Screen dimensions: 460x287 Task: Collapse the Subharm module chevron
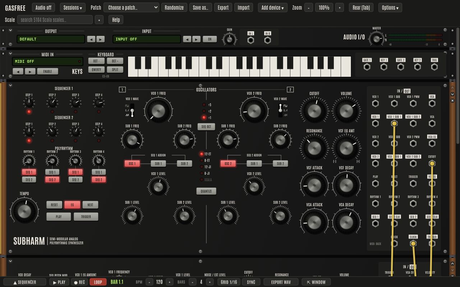(x=11, y=85)
